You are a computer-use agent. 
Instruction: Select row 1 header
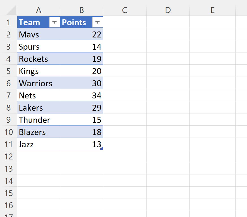tap(9, 22)
